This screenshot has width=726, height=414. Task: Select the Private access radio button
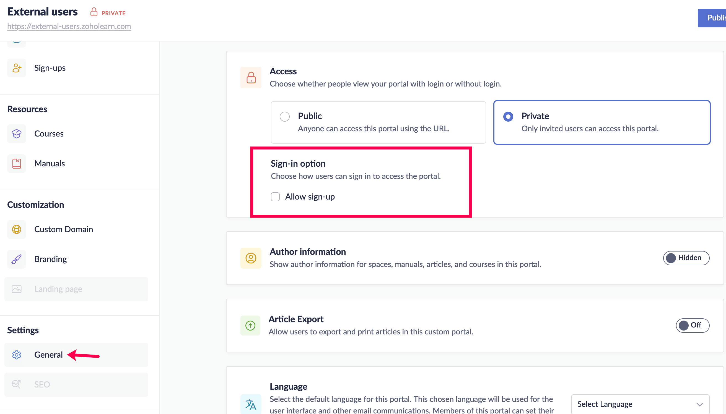click(x=508, y=117)
